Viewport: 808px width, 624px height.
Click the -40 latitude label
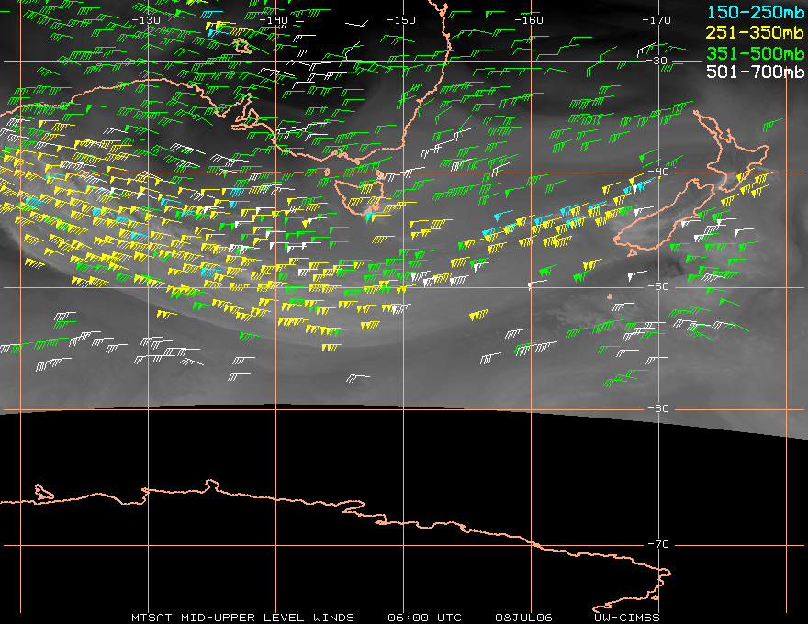[x=658, y=172]
